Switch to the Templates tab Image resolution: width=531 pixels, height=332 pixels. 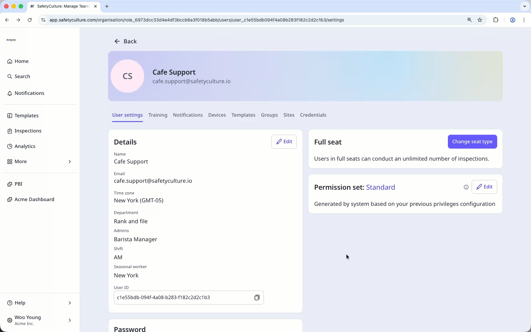[x=243, y=115]
